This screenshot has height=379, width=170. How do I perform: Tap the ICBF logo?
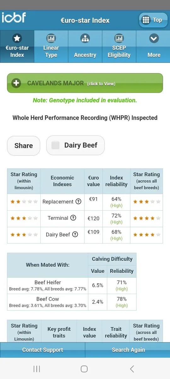point(14,17)
